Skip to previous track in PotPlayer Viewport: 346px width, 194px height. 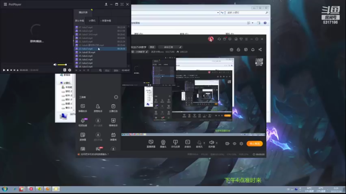click(x=11, y=70)
